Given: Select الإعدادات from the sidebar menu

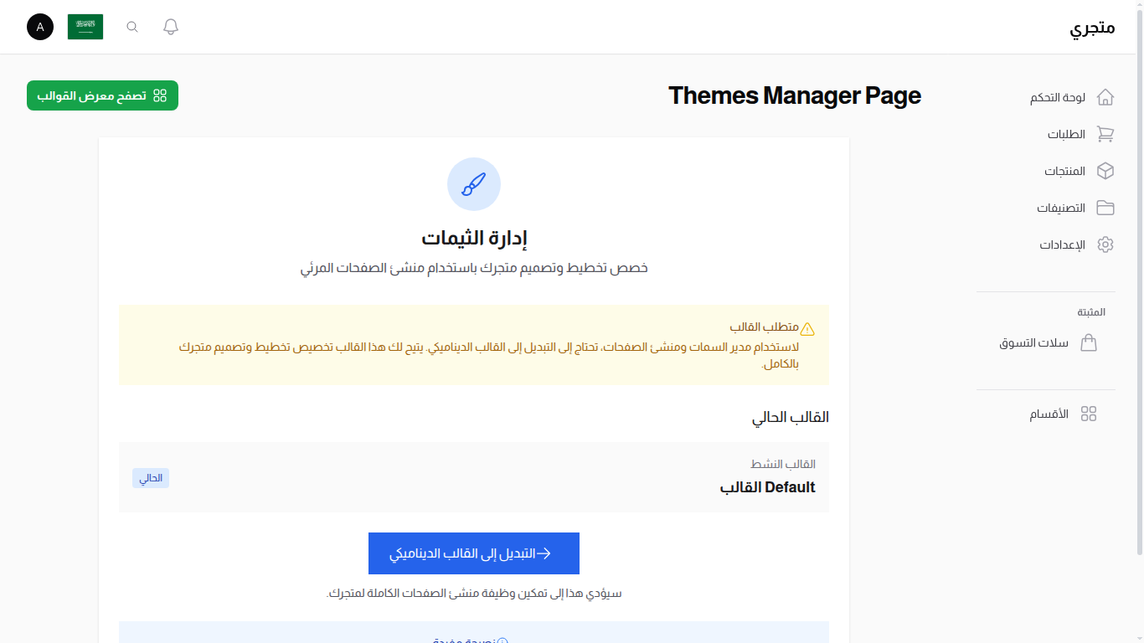Looking at the screenshot, I should point(1062,244).
